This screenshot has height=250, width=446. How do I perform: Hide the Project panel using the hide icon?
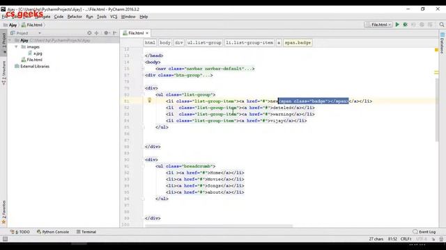114,33
